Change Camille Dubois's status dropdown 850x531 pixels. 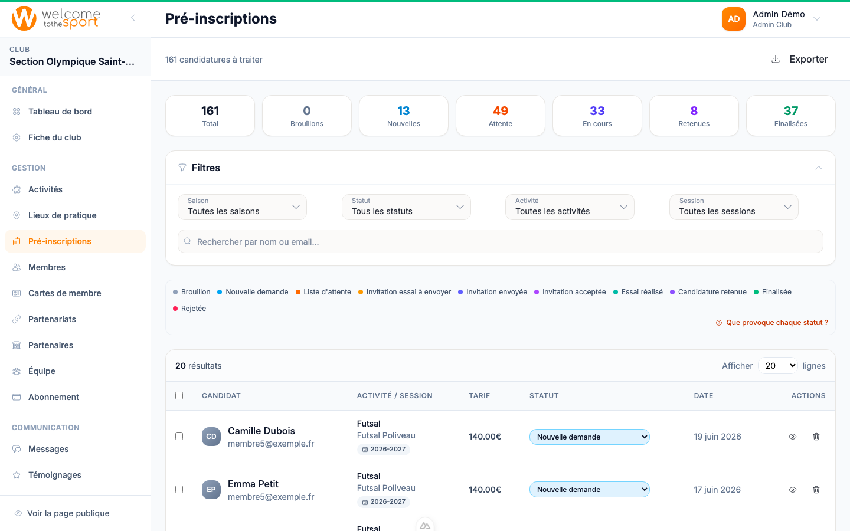pyautogui.click(x=590, y=437)
